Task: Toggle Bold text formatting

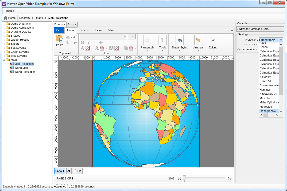Action: tap(82, 42)
